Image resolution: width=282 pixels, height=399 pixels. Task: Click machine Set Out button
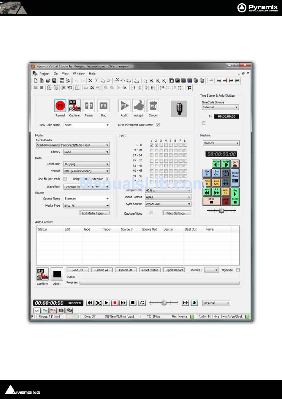[x=216, y=173]
